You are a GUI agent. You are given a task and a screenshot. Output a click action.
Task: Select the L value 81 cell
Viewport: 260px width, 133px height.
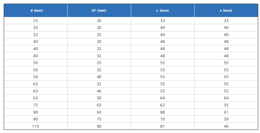tap(163, 126)
